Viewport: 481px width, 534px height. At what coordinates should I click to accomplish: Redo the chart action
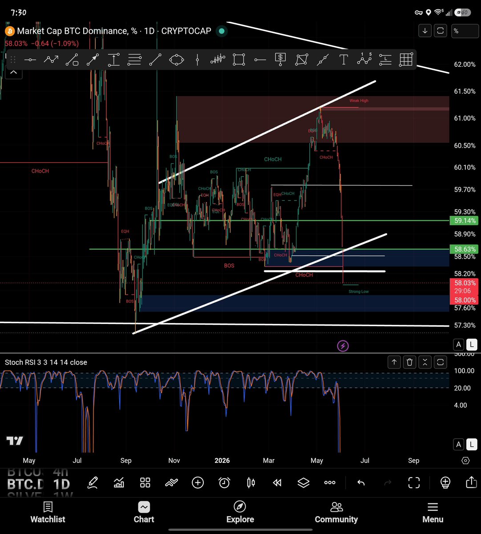pos(388,482)
